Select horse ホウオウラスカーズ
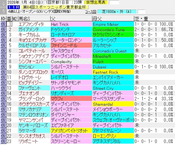The height and width of the screenshot is (145, 175). 34,104
